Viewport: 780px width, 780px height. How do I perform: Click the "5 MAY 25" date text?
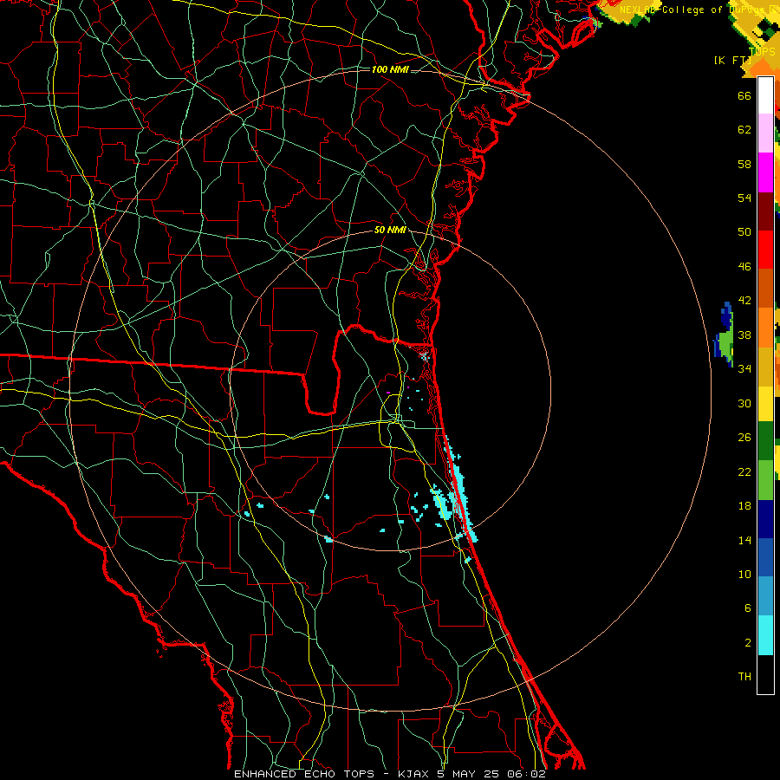click(x=468, y=774)
